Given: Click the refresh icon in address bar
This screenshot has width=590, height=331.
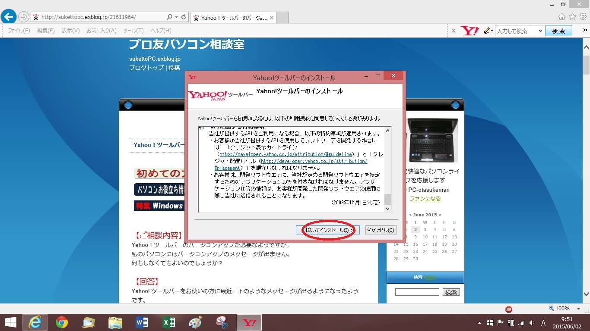Looking at the screenshot, I should point(184,17).
